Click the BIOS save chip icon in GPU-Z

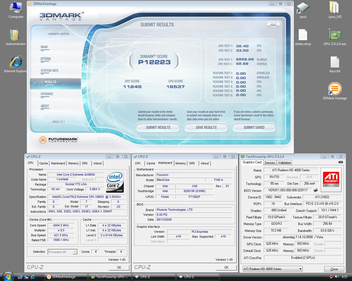pyautogui.click(x=316, y=190)
